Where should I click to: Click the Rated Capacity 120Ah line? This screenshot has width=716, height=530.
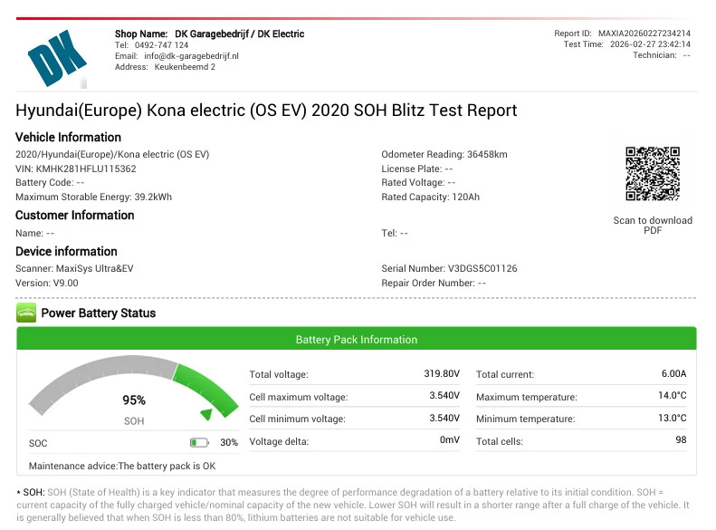pos(430,197)
